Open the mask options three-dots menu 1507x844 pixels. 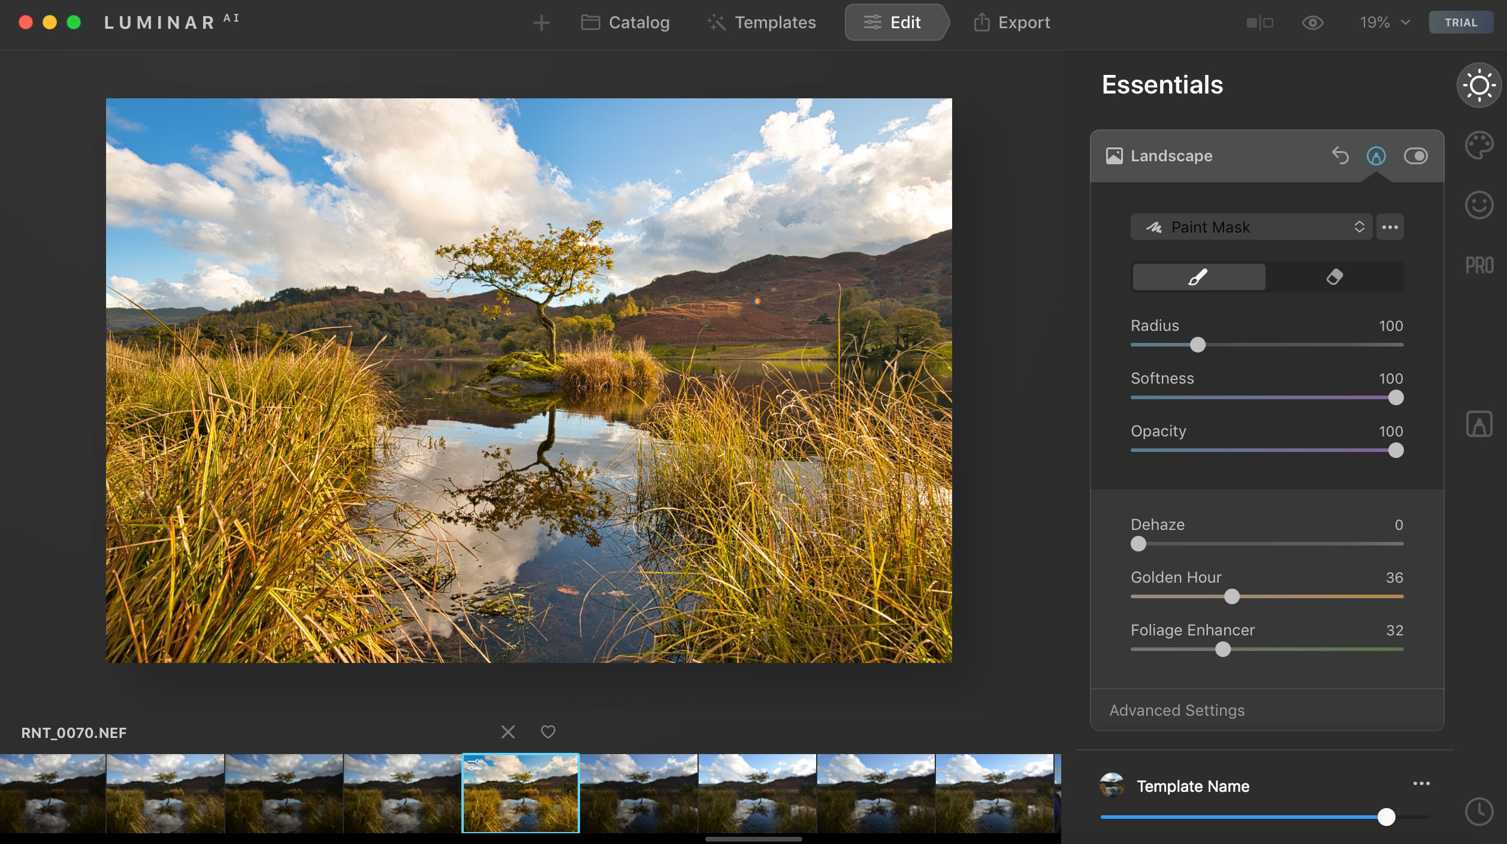tap(1390, 227)
